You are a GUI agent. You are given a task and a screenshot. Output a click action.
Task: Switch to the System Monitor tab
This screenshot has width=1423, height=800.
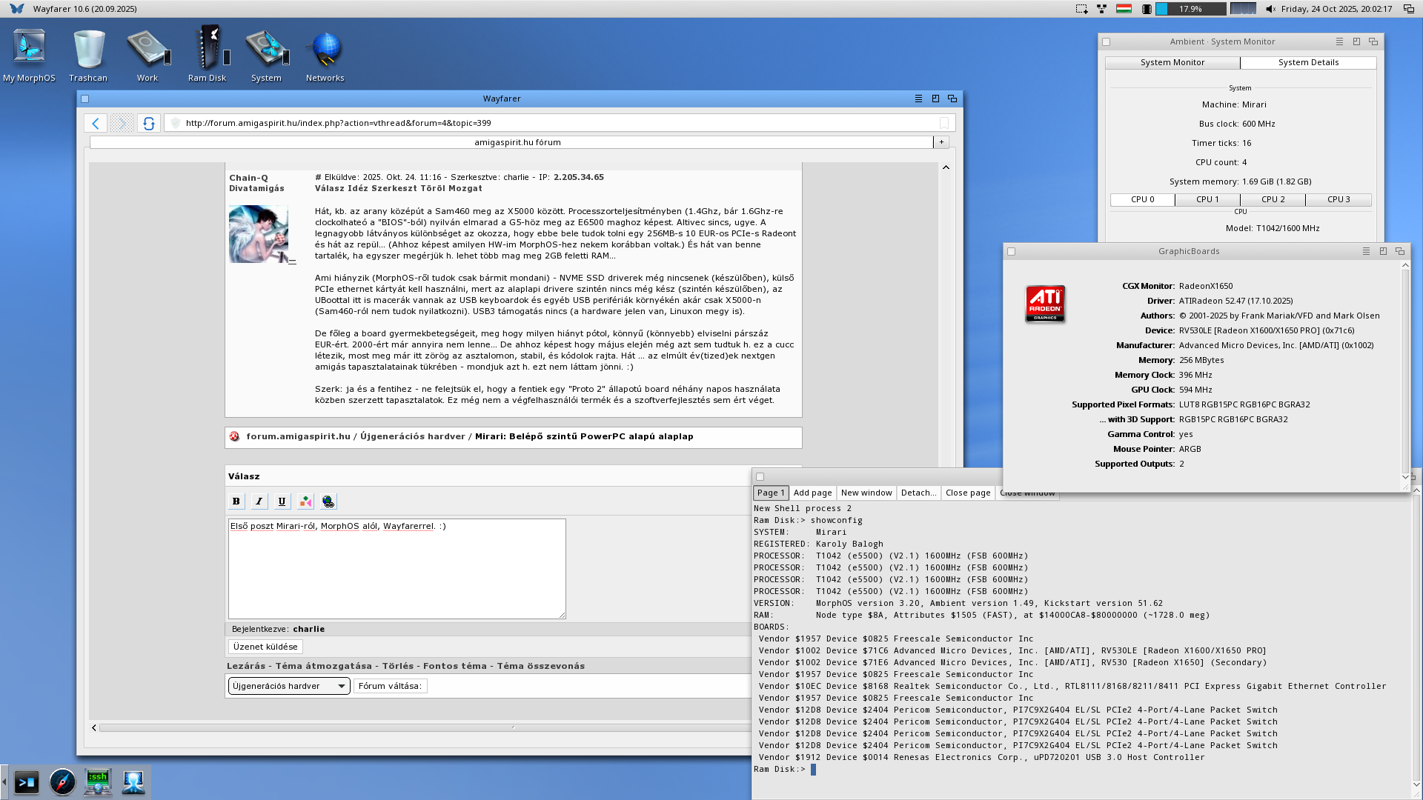point(1172,62)
